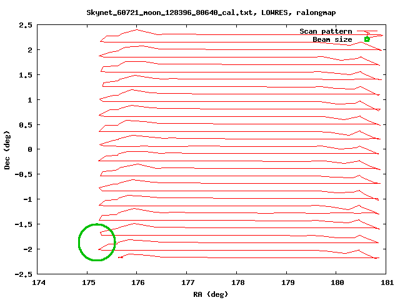Click the RA axis tick label 176
The width and height of the screenshot is (400, 300).
click(x=138, y=282)
